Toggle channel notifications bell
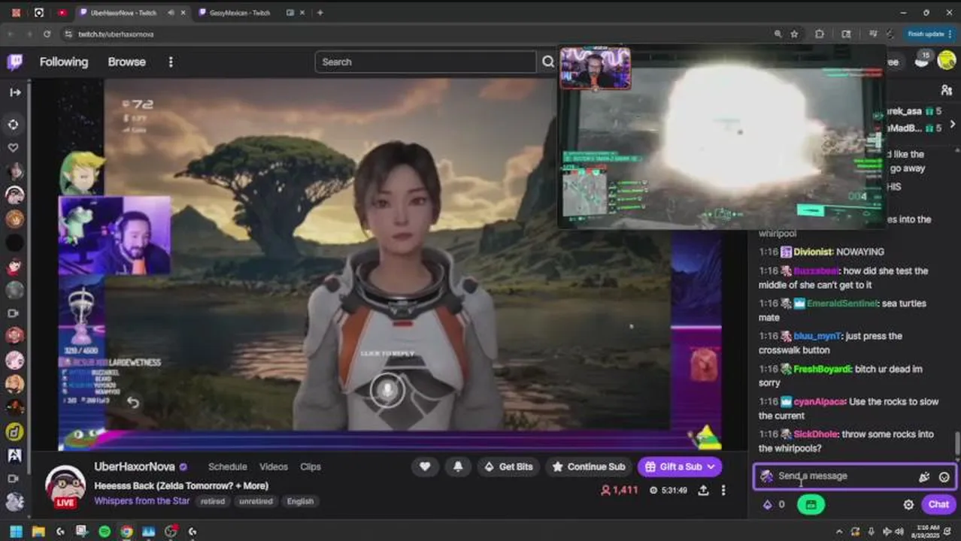Screen dimensions: 961x541 458,467
